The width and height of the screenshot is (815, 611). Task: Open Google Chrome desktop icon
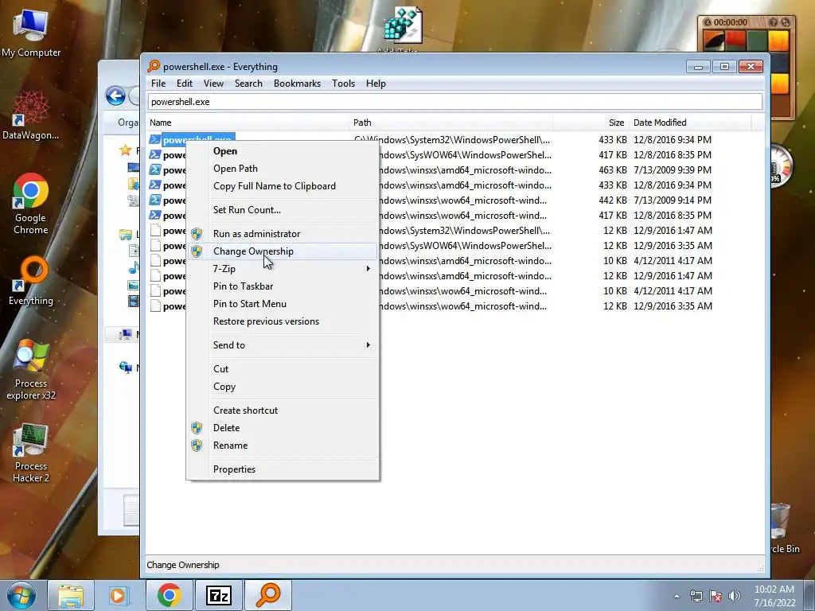31,203
